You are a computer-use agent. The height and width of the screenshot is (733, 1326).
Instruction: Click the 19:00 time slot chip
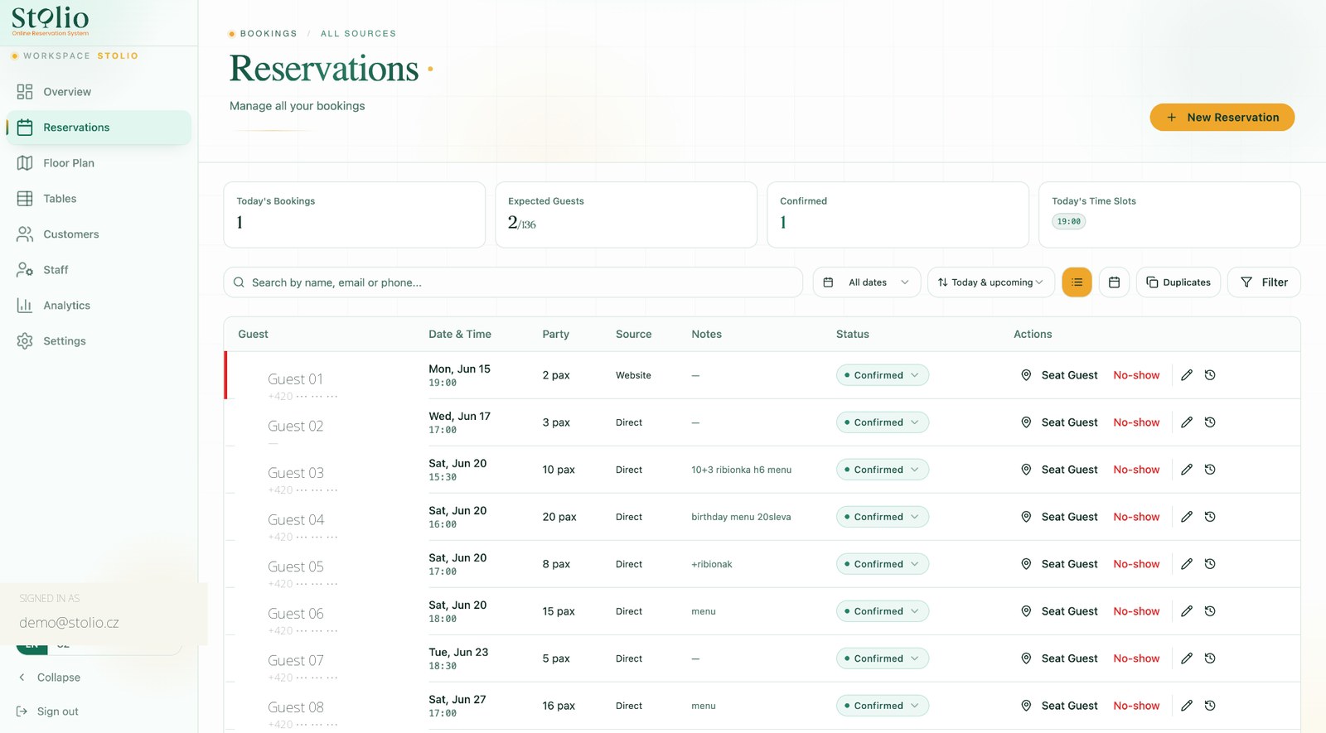pos(1069,221)
